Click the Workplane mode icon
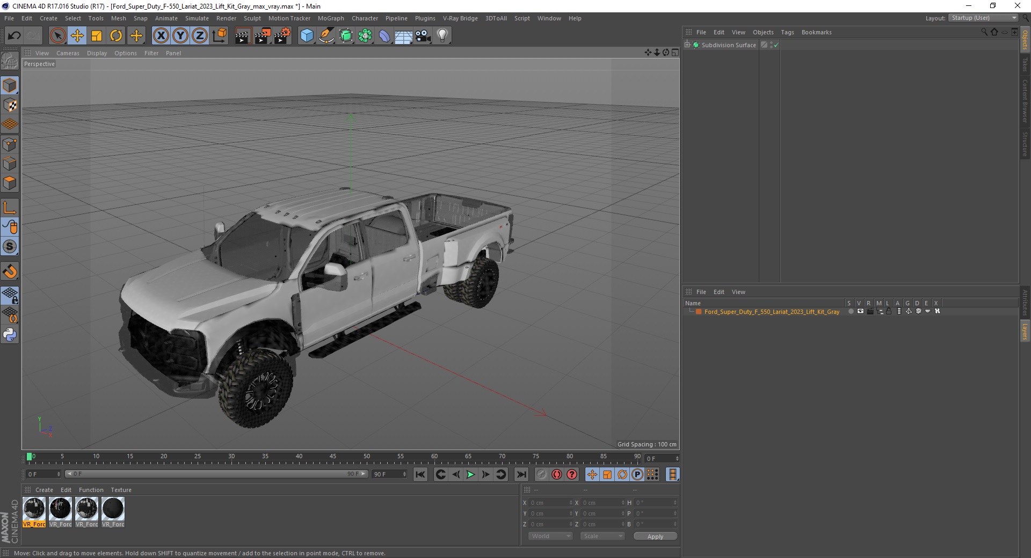 tap(10, 124)
